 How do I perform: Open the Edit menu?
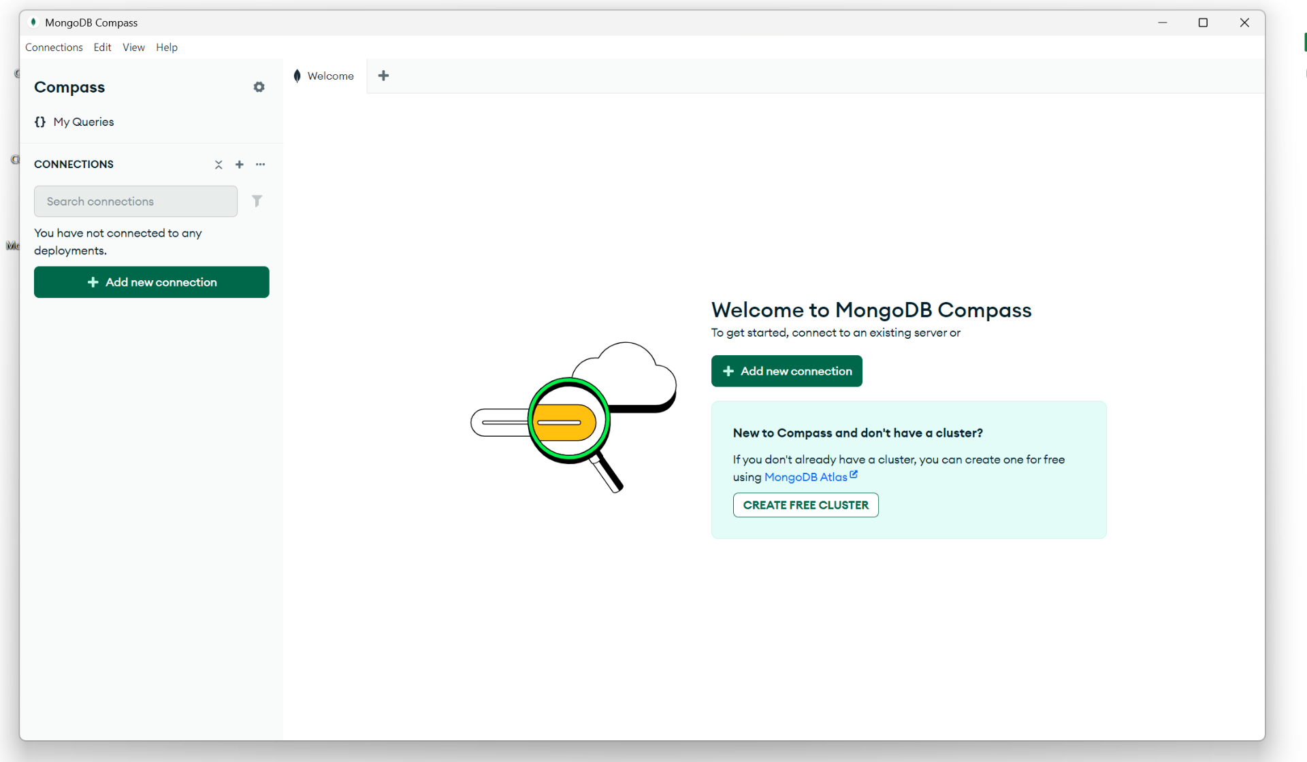pyautogui.click(x=102, y=47)
